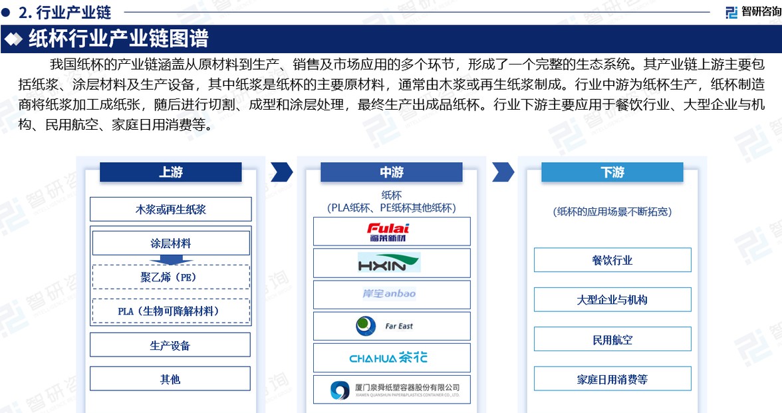The width and height of the screenshot is (782, 413).
Task: Click the arrow between 中游 and 下游
Action: [503, 172]
